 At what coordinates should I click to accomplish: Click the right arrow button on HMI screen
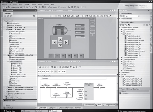point(66,42)
